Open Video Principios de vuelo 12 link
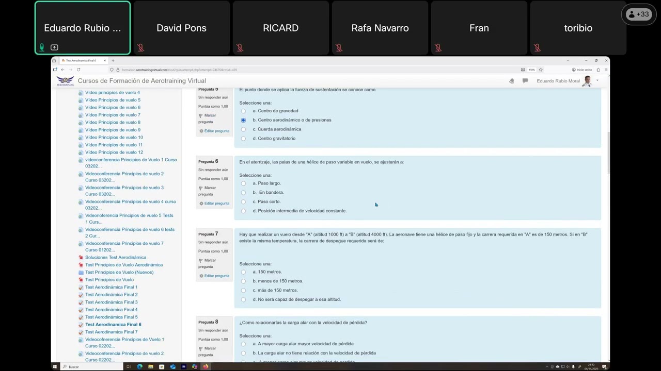661x371 pixels. point(114,153)
